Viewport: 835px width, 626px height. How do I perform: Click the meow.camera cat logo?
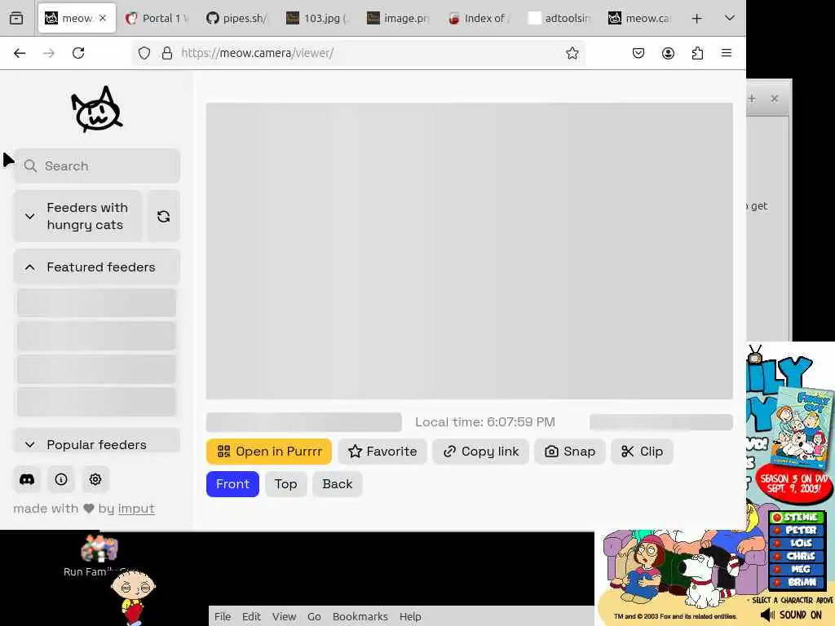[x=97, y=109]
